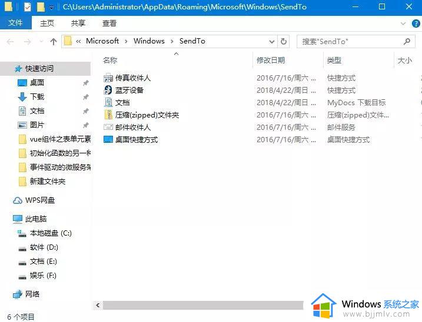The height and width of the screenshot is (322, 422).
Task: Open 文档 (E:) drive
Action: point(44,261)
